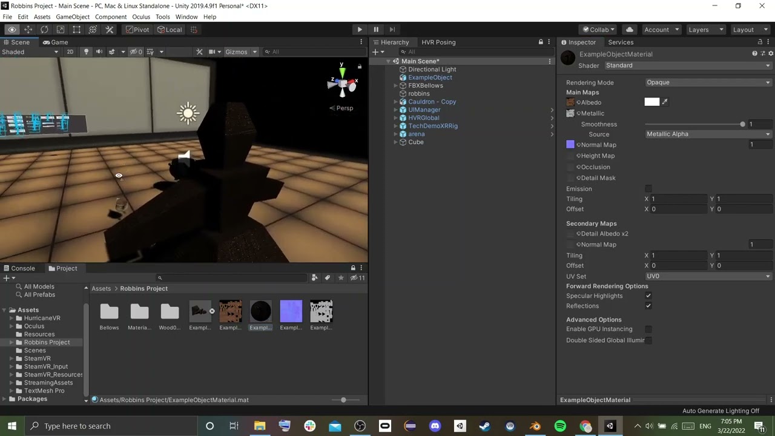Click the Hierarchy search field
Screen dimensions: 775x436
[x=469, y=52]
